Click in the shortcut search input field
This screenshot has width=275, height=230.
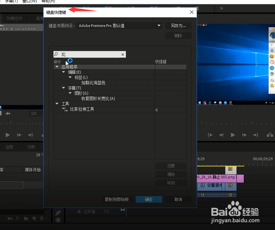click(x=89, y=54)
